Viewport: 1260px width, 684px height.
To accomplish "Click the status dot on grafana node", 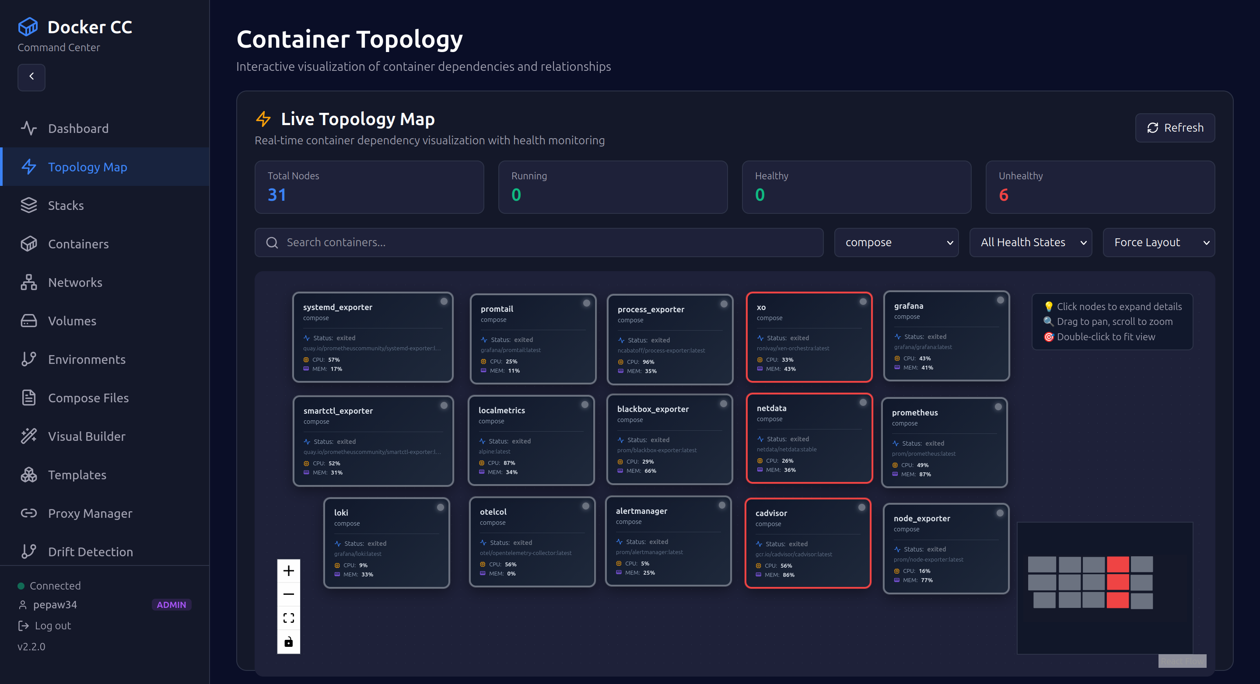I will (x=1000, y=300).
